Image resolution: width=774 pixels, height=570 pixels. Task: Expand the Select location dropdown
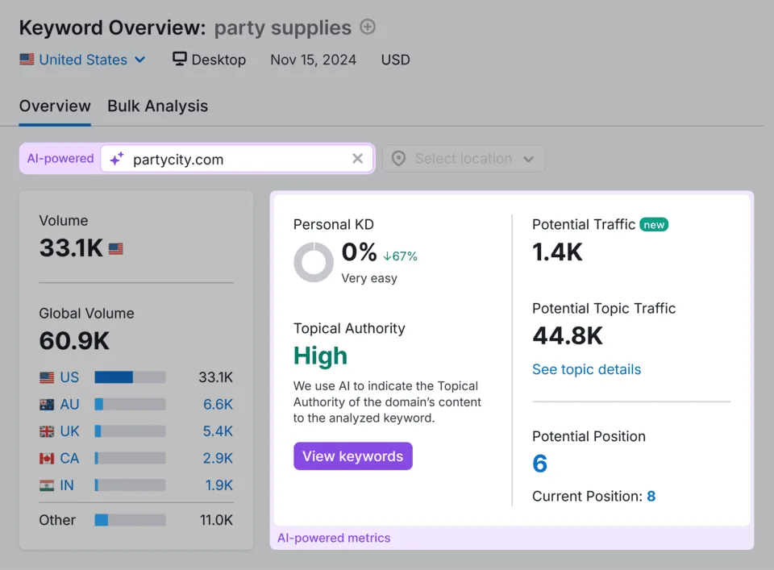point(464,158)
